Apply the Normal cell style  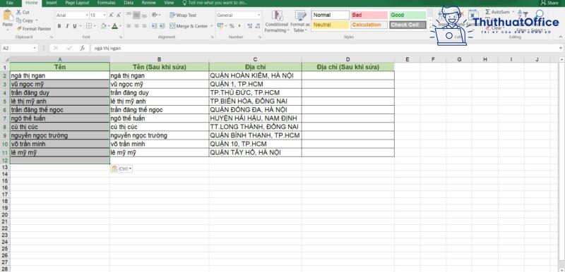(x=331, y=15)
